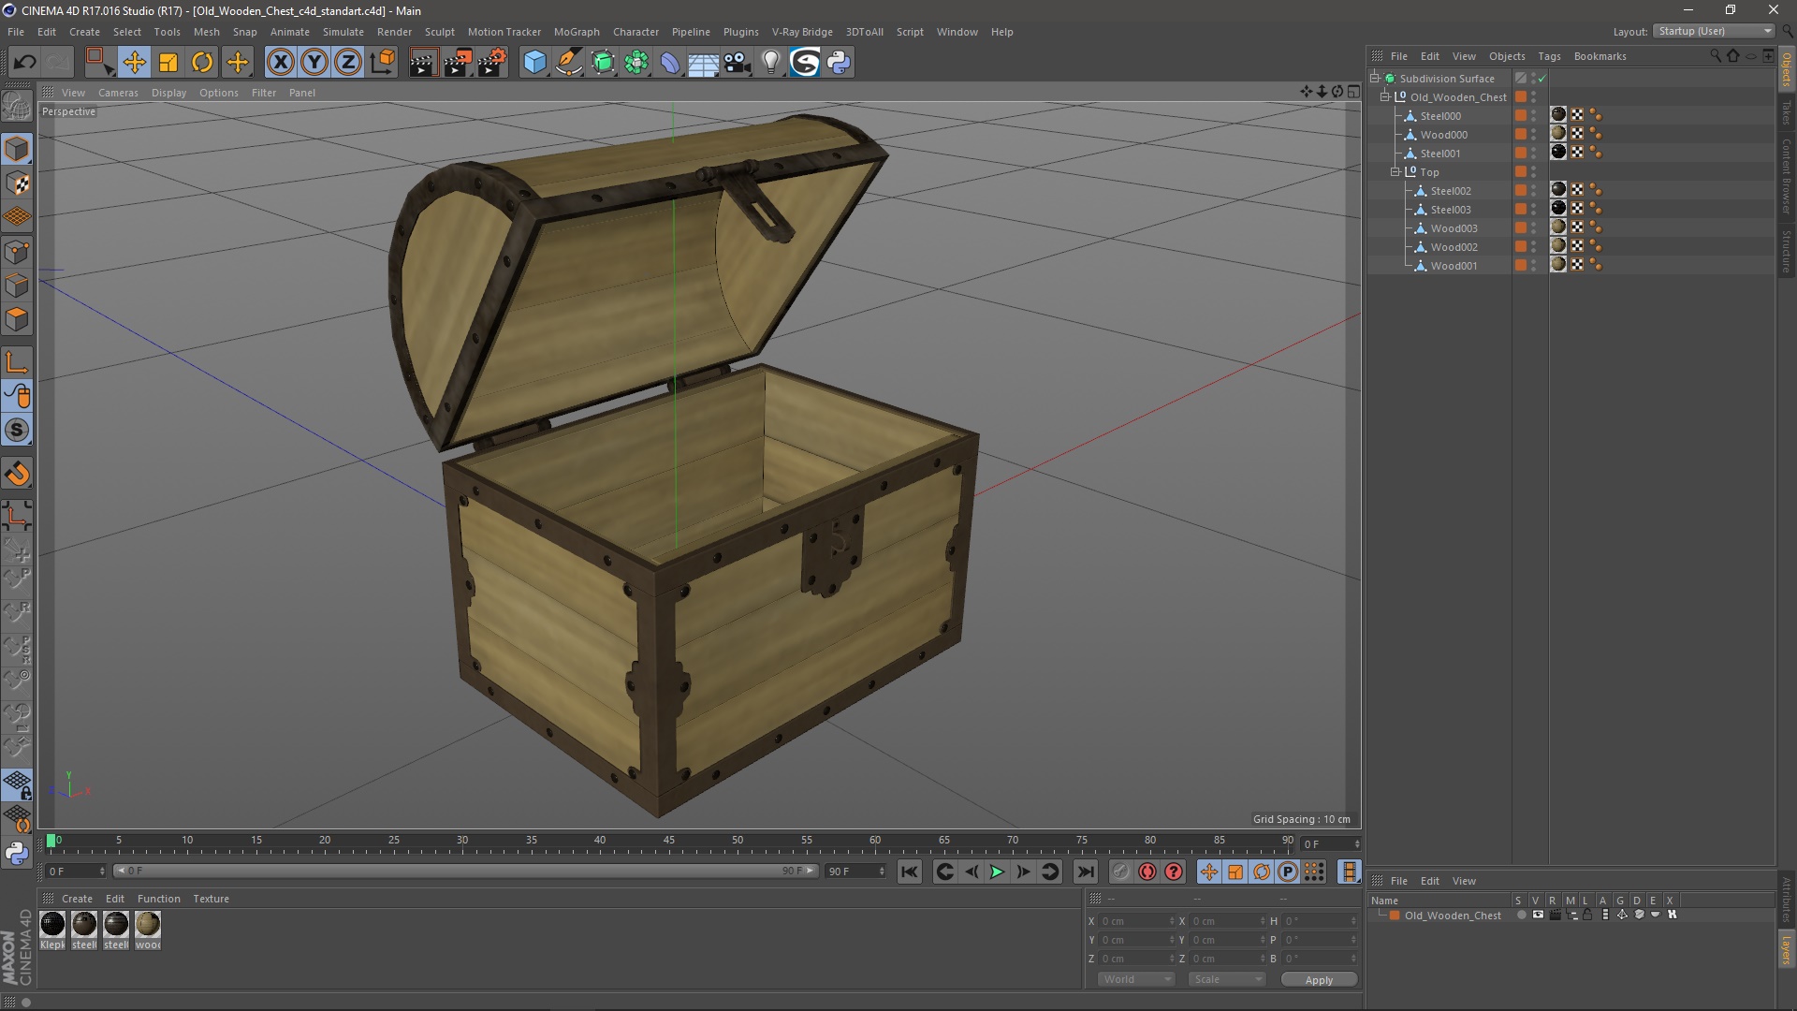Toggle viewport maximize icon

(x=1353, y=92)
